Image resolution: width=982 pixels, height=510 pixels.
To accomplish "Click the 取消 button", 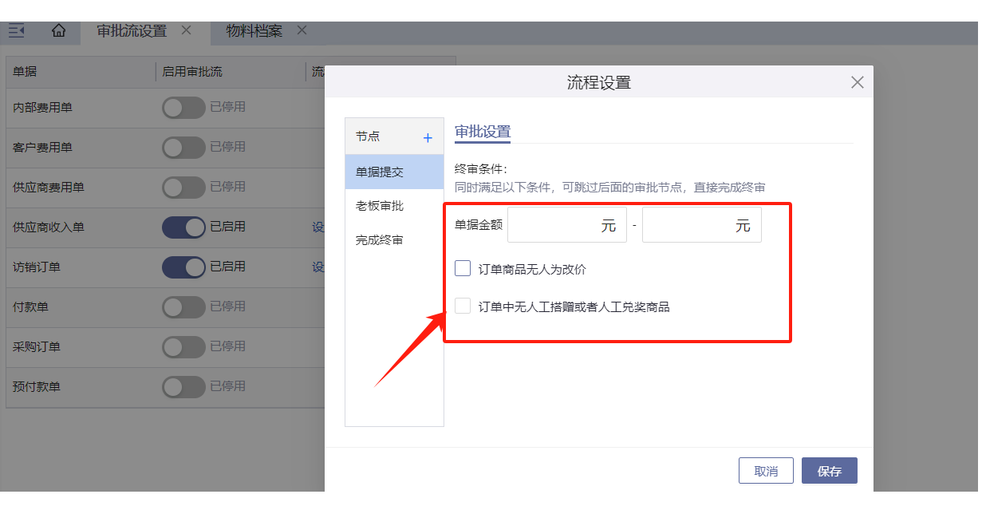I will point(766,471).
